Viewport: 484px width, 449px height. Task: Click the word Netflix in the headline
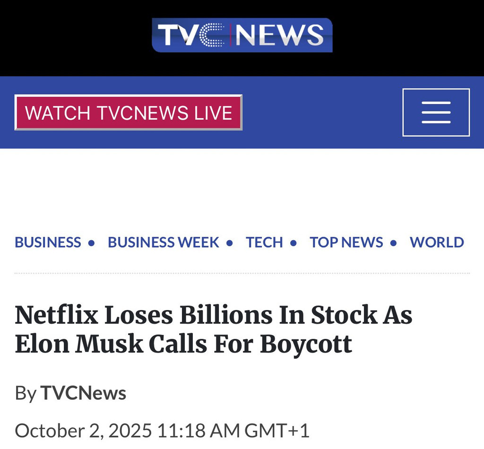click(x=55, y=316)
